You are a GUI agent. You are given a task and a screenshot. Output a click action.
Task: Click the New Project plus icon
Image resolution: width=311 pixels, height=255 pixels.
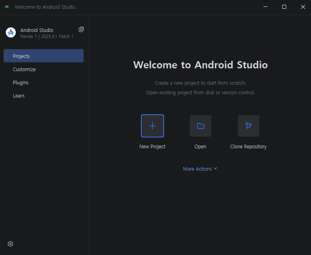click(152, 126)
